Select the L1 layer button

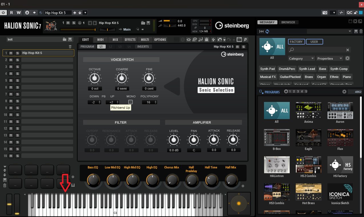tap(101, 47)
